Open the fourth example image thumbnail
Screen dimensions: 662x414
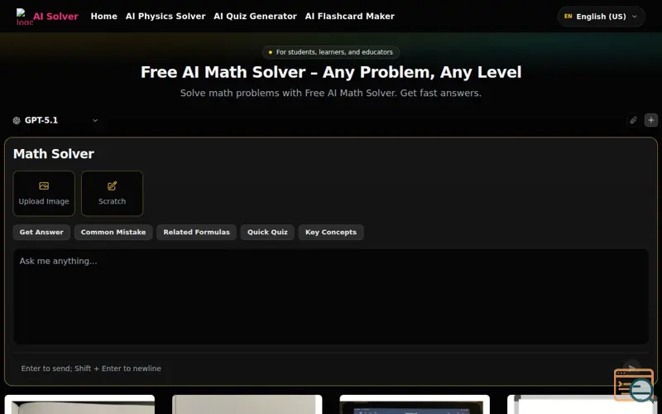coord(582,405)
